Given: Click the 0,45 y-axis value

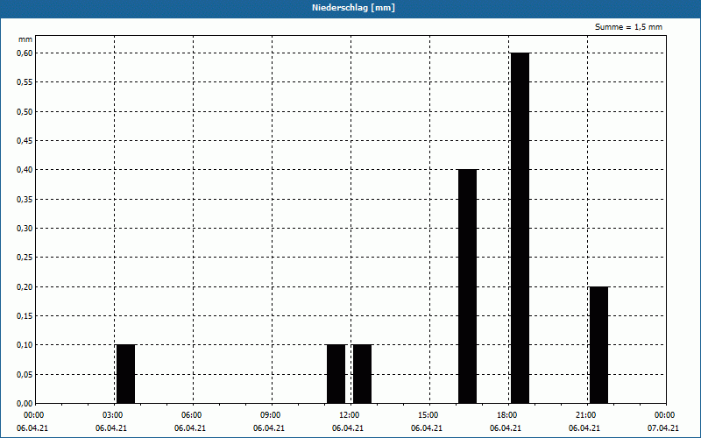Looking at the screenshot, I should pos(25,141).
